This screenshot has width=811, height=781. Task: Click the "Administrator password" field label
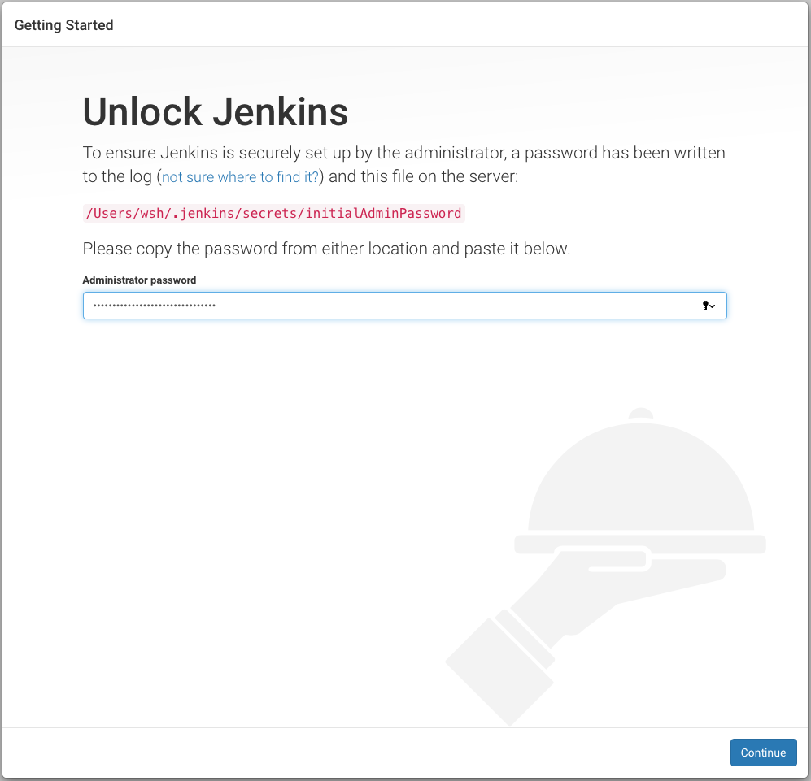139,280
